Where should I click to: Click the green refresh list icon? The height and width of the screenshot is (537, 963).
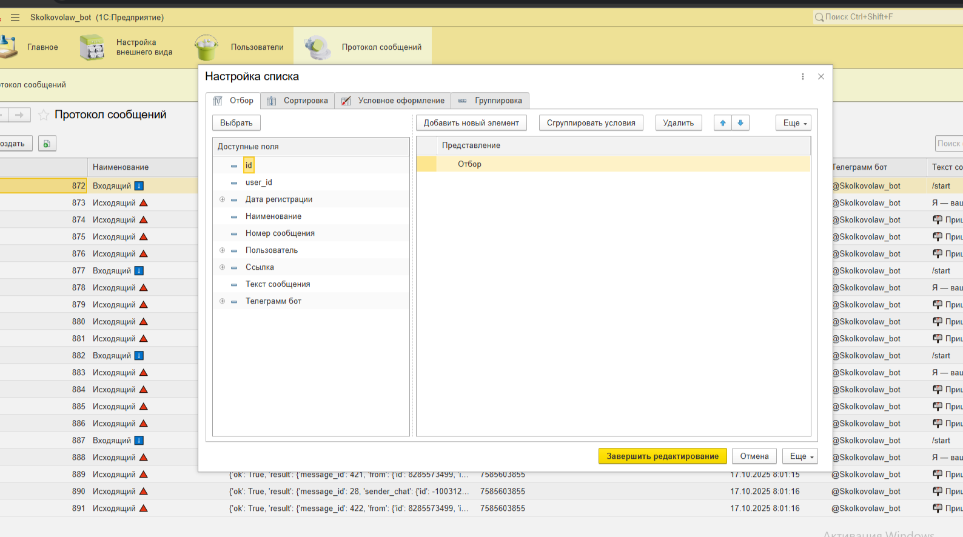coord(47,144)
